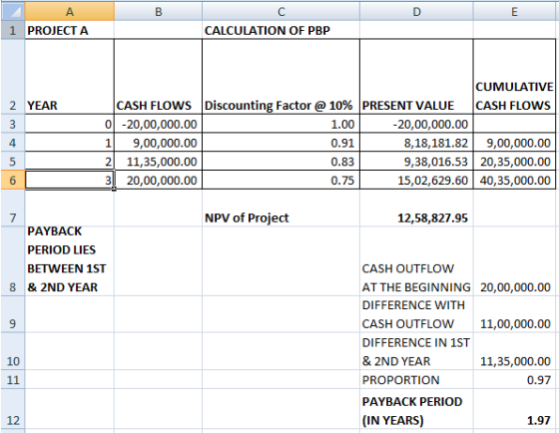The image size is (559, 433).
Task: Click the YEAR header cell
Action: 70,77
